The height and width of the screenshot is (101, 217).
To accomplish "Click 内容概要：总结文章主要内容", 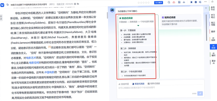I will [x=134, y=37].
